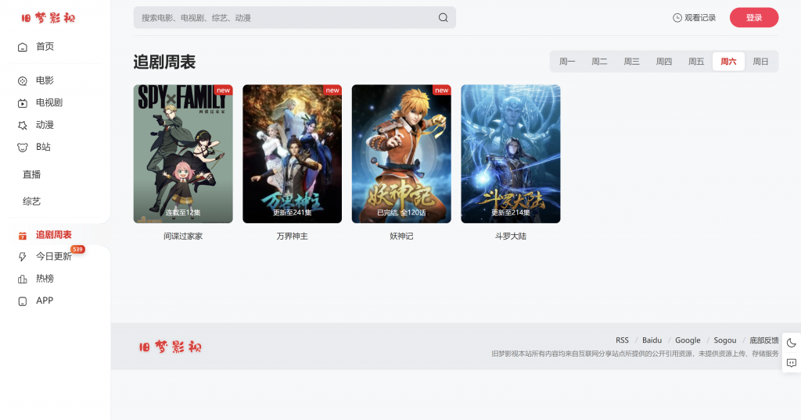This screenshot has height=420, width=801.
Task: Focus the search input field
Action: (295, 18)
